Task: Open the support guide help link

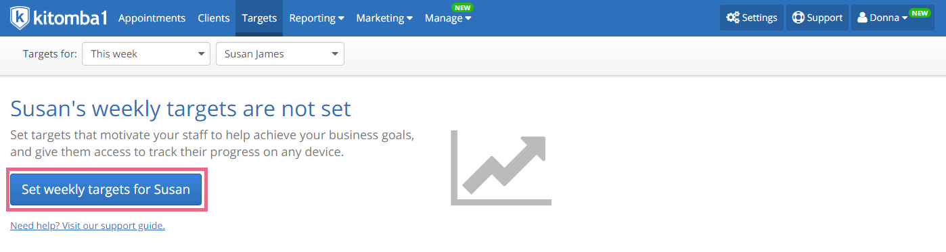Action: coord(87,226)
